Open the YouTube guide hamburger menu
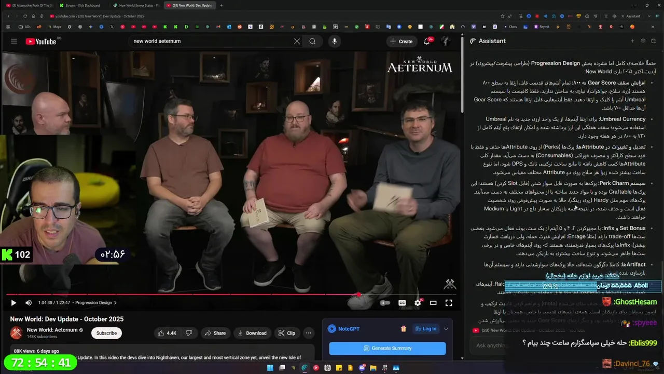The height and width of the screenshot is (374, 664). (x=14, y=41)
